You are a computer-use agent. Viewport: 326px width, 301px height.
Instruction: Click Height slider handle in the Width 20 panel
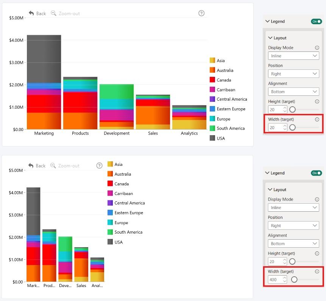[292, 109]
